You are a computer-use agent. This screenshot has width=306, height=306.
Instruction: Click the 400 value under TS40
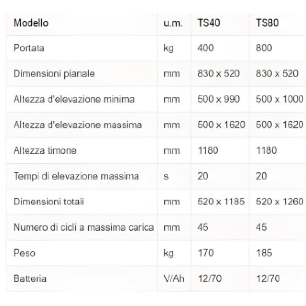coord(206,48)
